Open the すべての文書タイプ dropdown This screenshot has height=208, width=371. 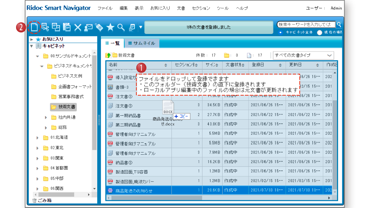click(303, 55)
